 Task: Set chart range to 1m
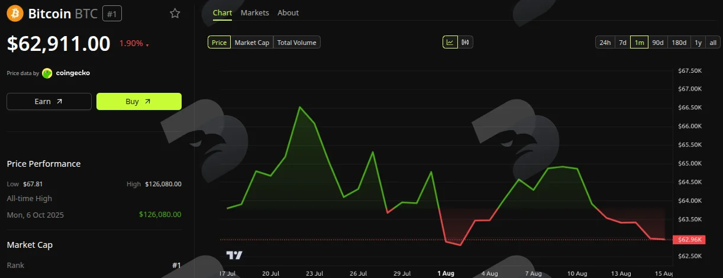click(639, 42)
